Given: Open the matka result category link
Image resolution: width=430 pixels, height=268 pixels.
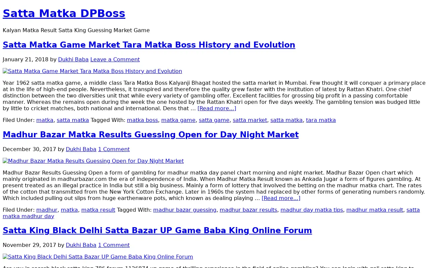Looking at the screenshot, I should [x=98, y=210].
